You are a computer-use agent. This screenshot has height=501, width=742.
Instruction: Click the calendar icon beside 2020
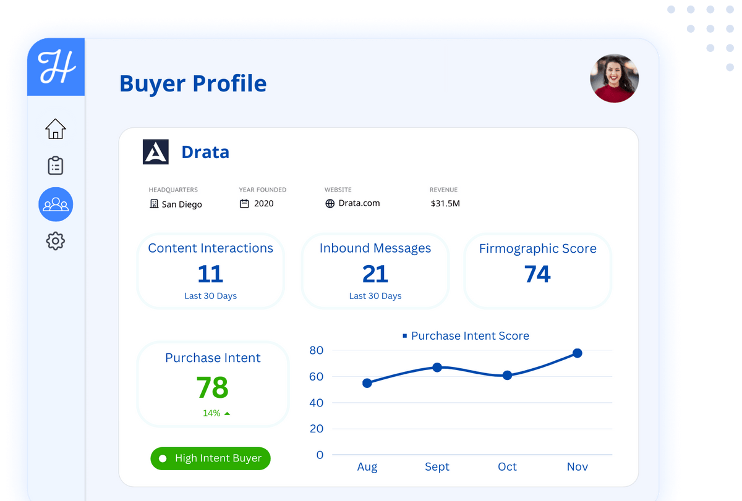[x=244, y=204]
